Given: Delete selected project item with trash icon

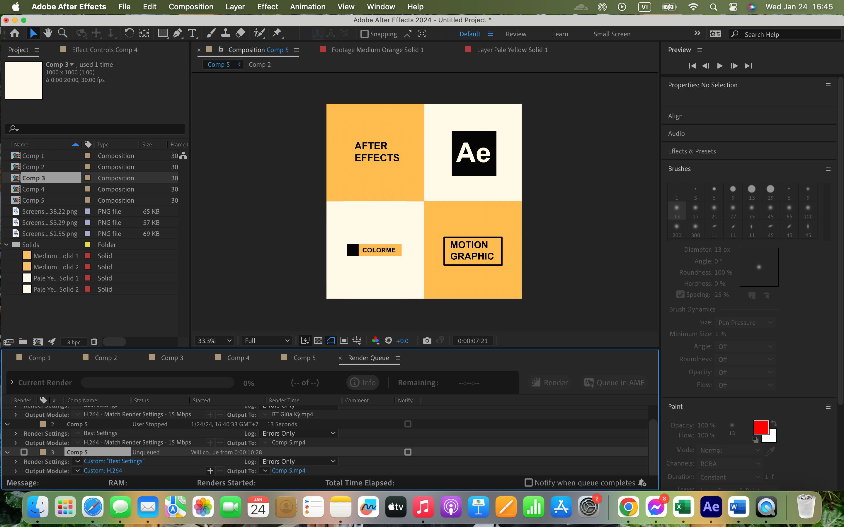Looking at the screenshot, I should point(94,342).
